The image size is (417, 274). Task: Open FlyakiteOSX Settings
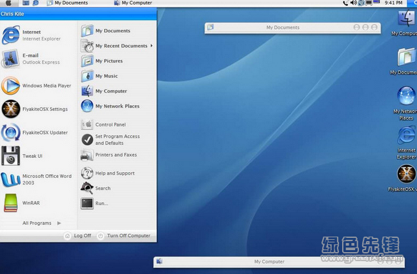[35, 109]
